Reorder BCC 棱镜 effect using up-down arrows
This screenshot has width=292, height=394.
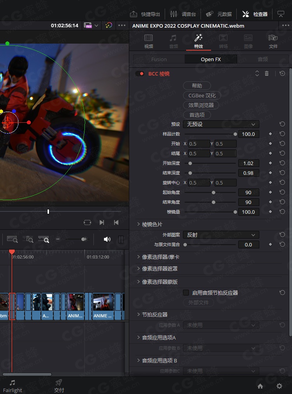257,73
